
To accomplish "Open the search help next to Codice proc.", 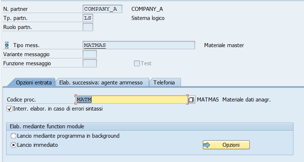I will point(192,100).
